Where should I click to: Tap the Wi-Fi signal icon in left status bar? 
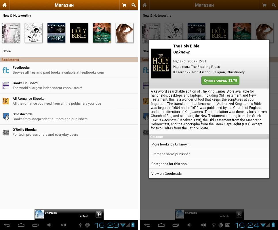pos(123,225)
